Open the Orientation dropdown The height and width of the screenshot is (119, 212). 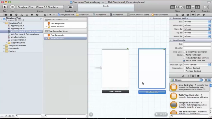(x=197, y=25)
